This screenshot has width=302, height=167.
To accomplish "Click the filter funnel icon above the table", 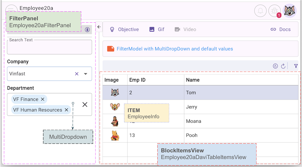I will [x=296, y=66].
